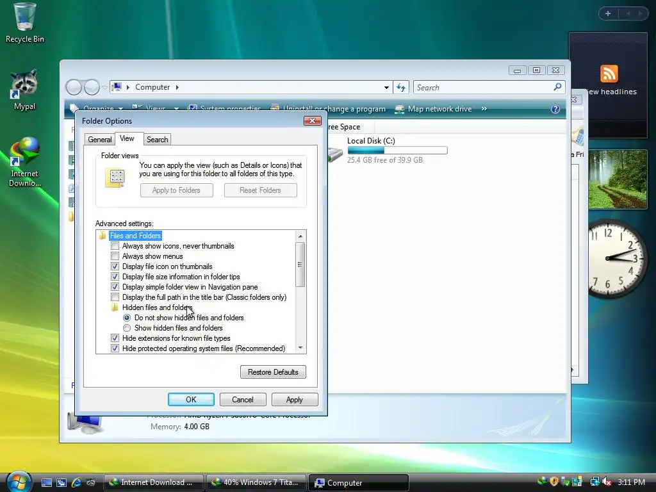
Task: Click the volume muted tray icon
Action: tap(607, 482)
